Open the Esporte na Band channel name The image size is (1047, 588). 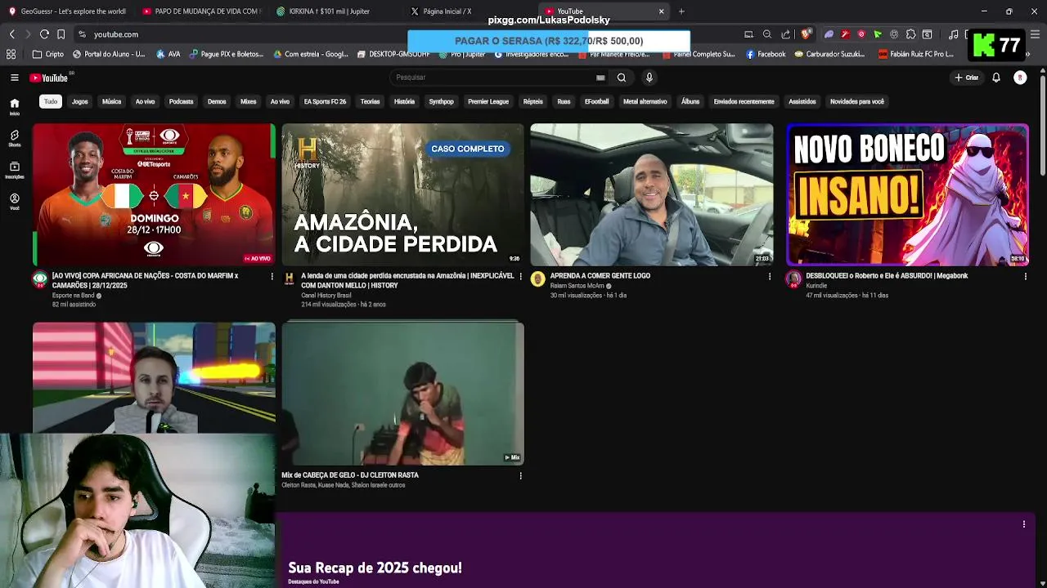(74, 296)
